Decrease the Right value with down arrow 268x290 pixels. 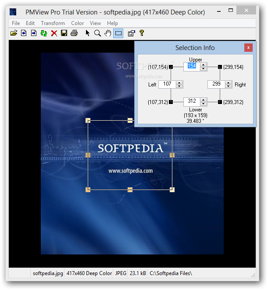click(x=229, y=86)
